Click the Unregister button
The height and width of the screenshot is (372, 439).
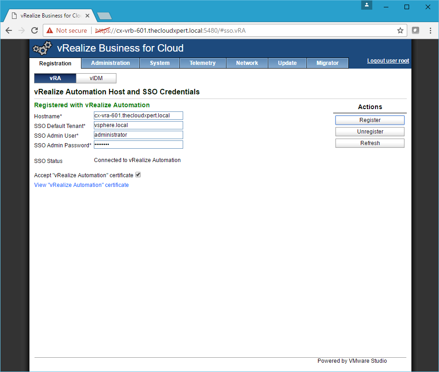click(370, 132)
